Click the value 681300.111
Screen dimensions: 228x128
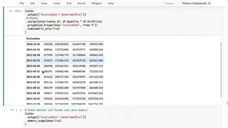pyautogui.click(x=96, y=82)
